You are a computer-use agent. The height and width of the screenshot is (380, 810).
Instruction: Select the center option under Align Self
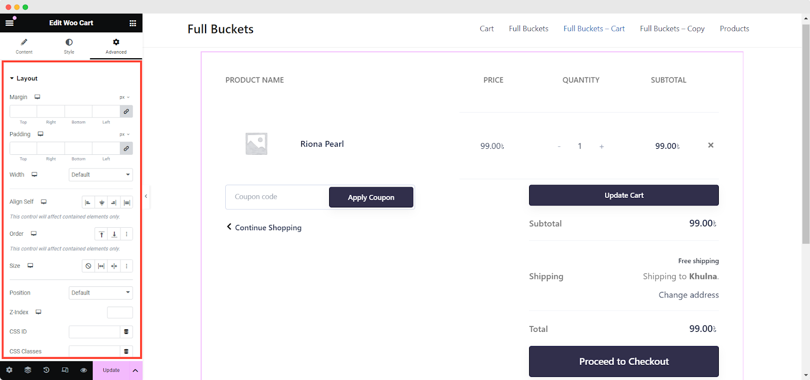click(x=101, y=201)
